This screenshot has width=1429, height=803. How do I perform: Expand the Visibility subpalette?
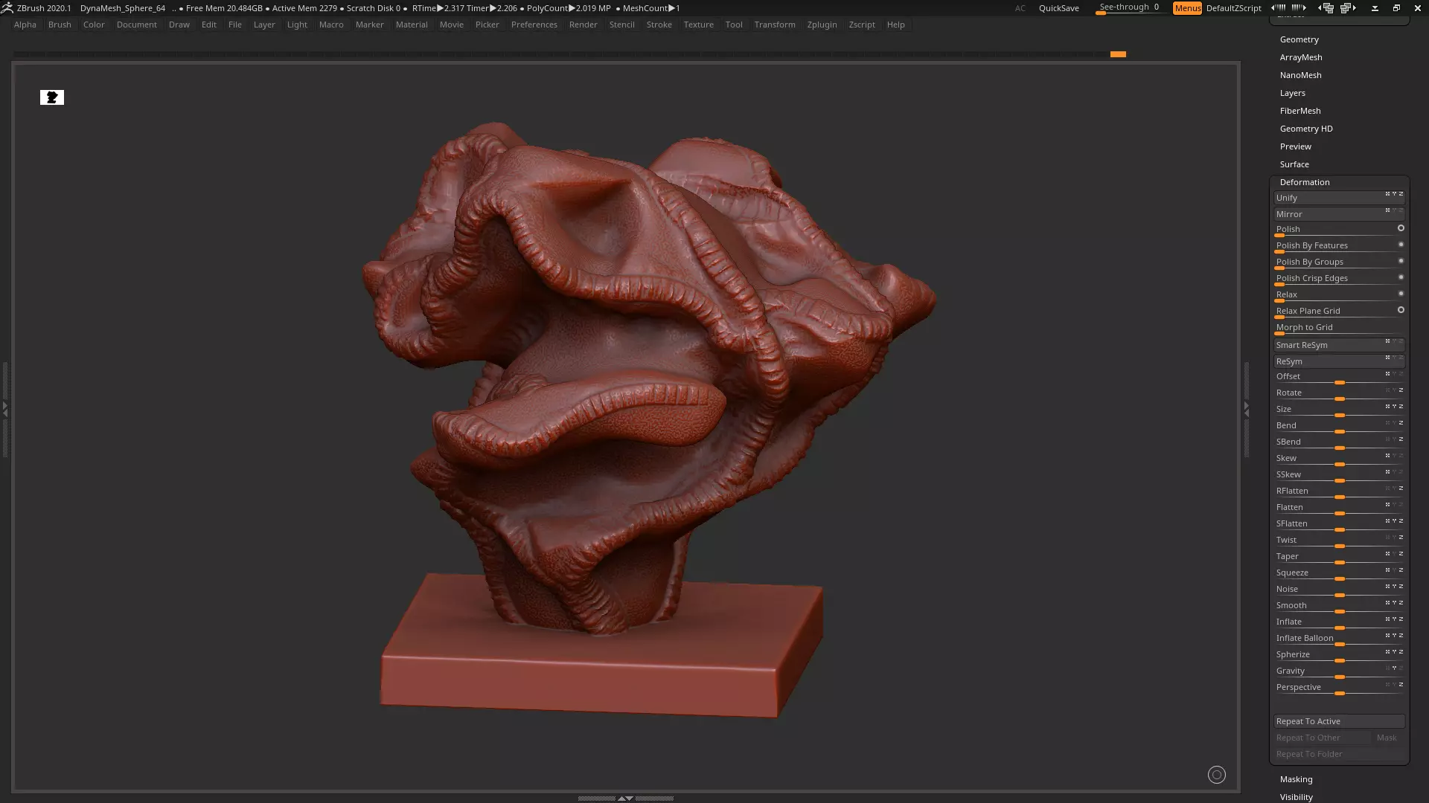1296,797
